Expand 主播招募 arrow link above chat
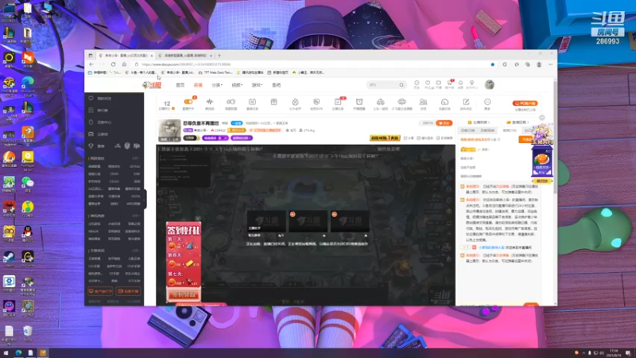 (479, 123)
